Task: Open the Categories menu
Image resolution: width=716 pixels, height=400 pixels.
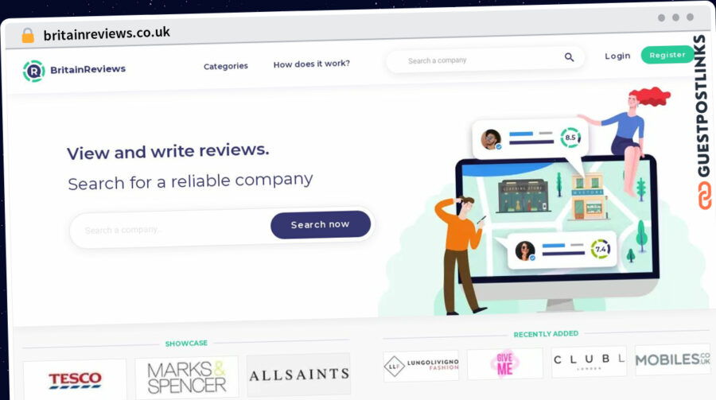Action: click(x=226, y=66)
